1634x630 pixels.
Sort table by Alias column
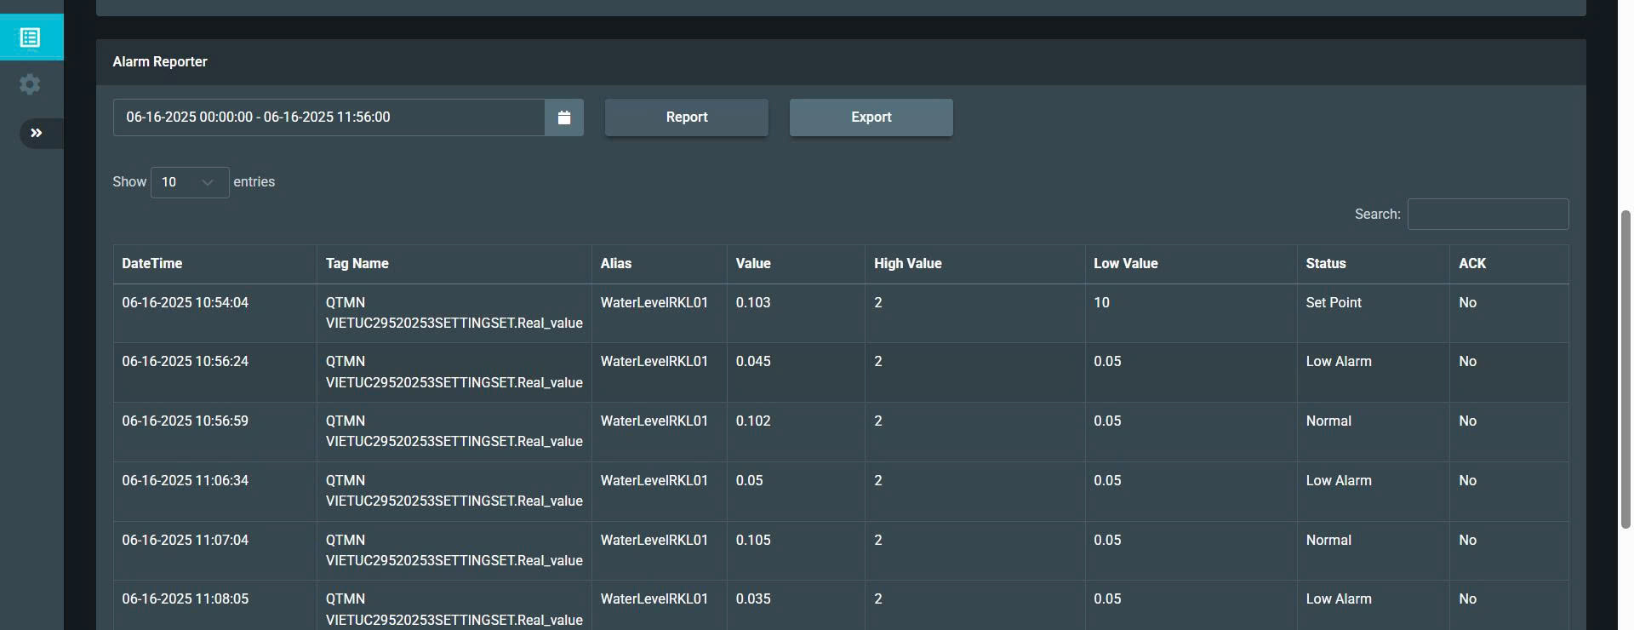(x=616, y=264)
